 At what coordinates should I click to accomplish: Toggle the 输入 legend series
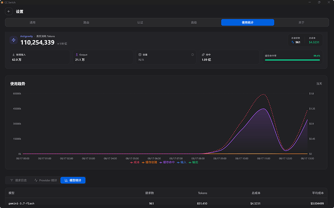pyautogui.click(x=182, y=162)
